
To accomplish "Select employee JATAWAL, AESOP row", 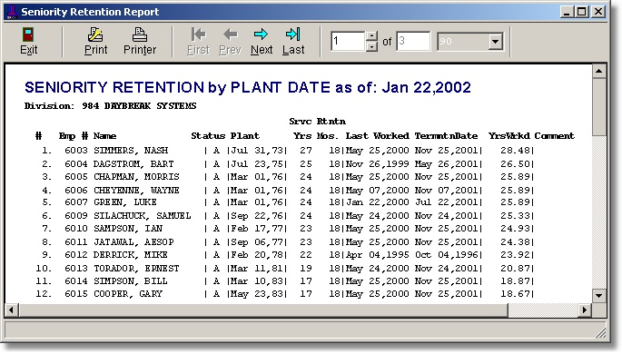I will pyautogui.click(x=288, y=241).
